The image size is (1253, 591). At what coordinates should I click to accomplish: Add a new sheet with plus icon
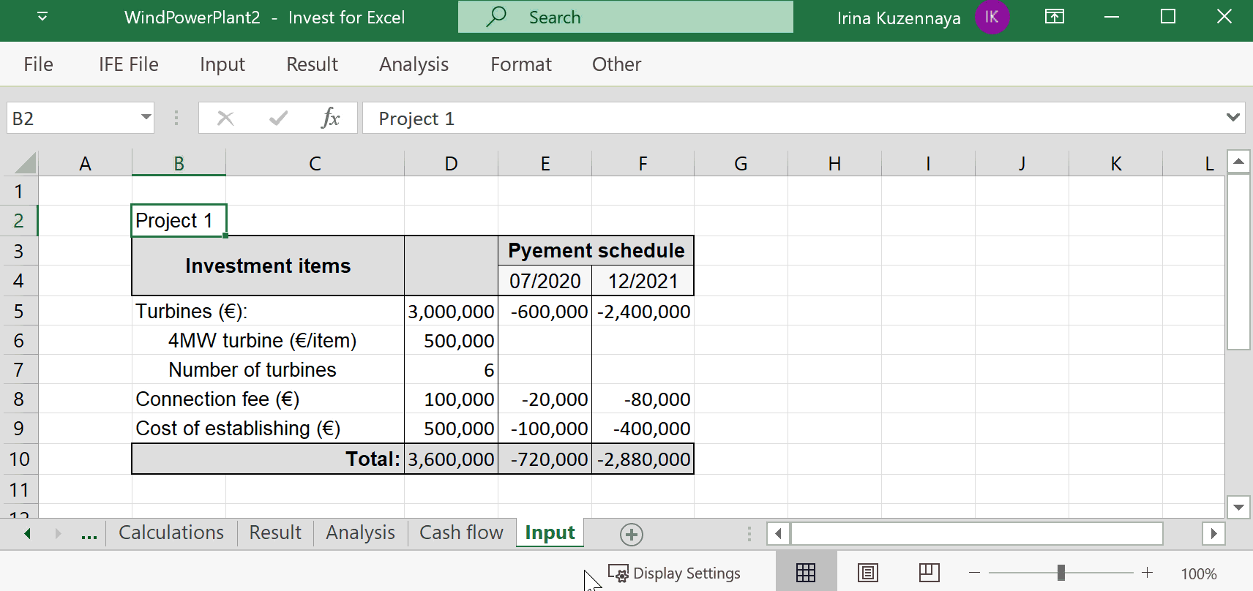632,535
